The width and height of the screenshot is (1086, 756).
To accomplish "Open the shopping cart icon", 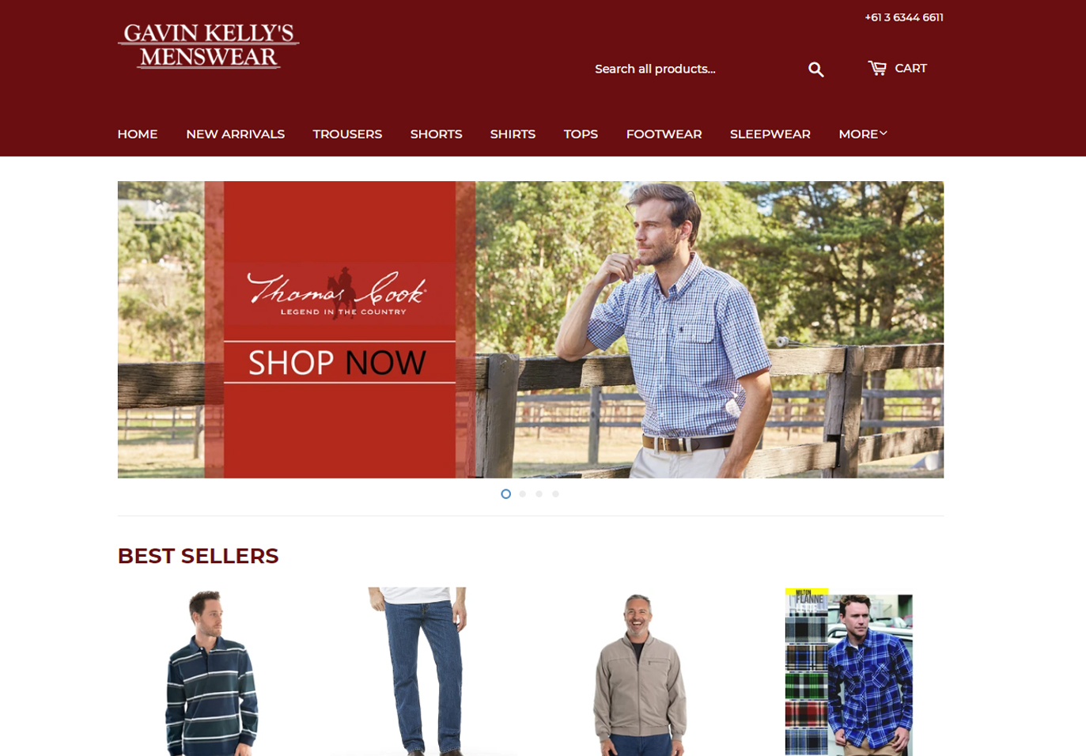I will point(877,68).
